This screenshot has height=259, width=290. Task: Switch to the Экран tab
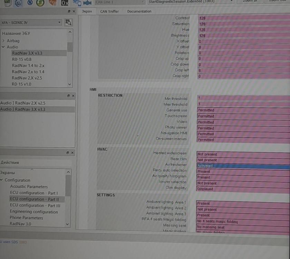(x=87, y=11)
